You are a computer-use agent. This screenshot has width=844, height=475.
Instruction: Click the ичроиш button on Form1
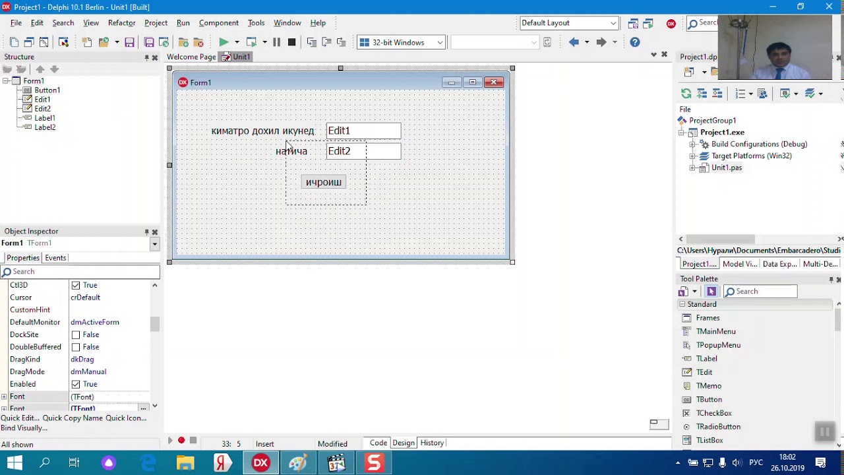(x=323, y=182)
